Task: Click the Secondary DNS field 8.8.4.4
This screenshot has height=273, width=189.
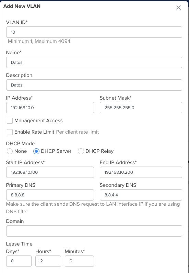Action: pos(141,195)
